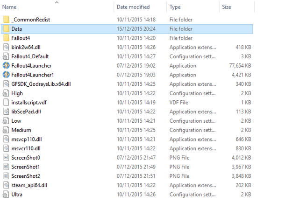Click the High config file icon
Viewport: 299px width, 209px height.
coord(6,93)
